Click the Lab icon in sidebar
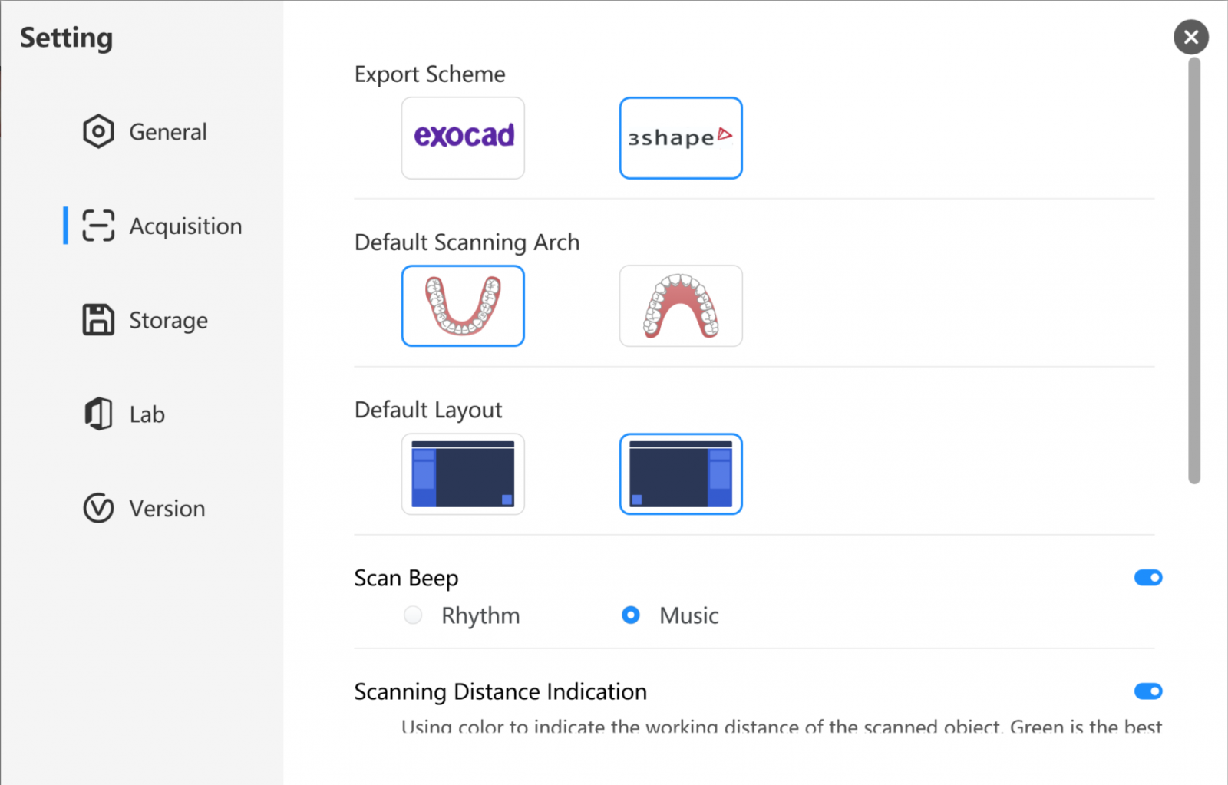This screenshot has width=1228, height=785. tap(98, 414)
